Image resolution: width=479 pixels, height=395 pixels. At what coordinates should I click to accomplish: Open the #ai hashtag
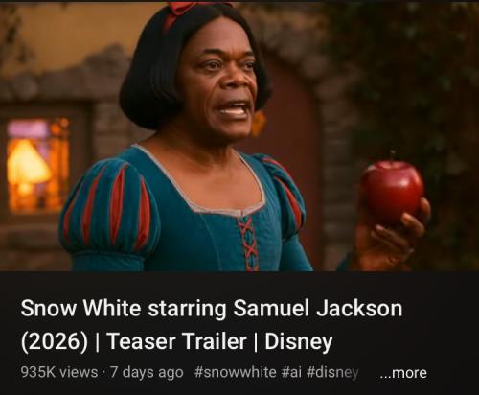[291, 372]
